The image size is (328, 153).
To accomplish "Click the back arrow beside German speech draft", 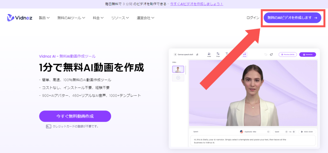I will point(175,54).
